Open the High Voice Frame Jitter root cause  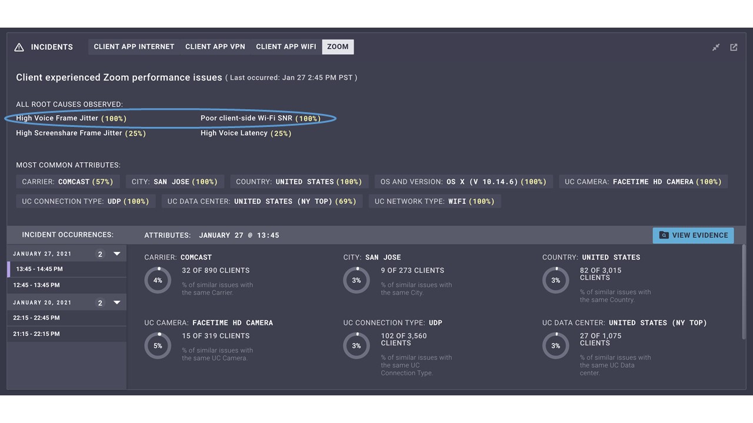(56, 118)
